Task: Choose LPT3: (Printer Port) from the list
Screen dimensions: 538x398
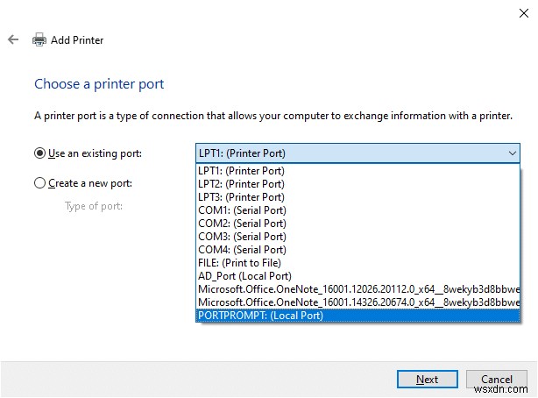Action: pyautogui.click(x=357, y=197)
